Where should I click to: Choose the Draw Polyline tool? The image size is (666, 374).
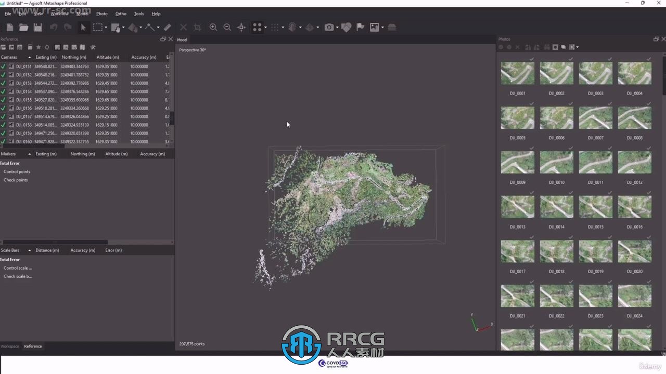(x=150, y=27)
